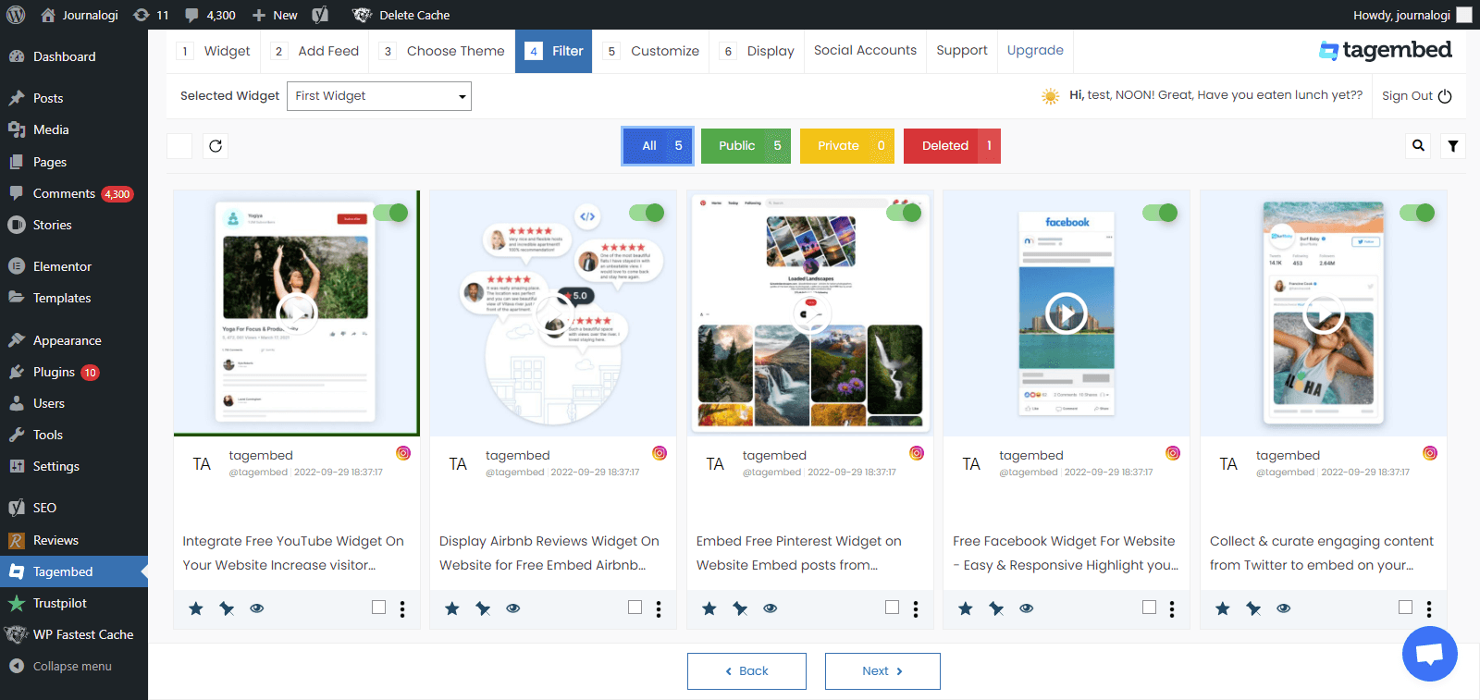This screenshot has height=700, width=1480.
Task: Open three-dot menu on Pinterest Widget card
Action: 916,608
